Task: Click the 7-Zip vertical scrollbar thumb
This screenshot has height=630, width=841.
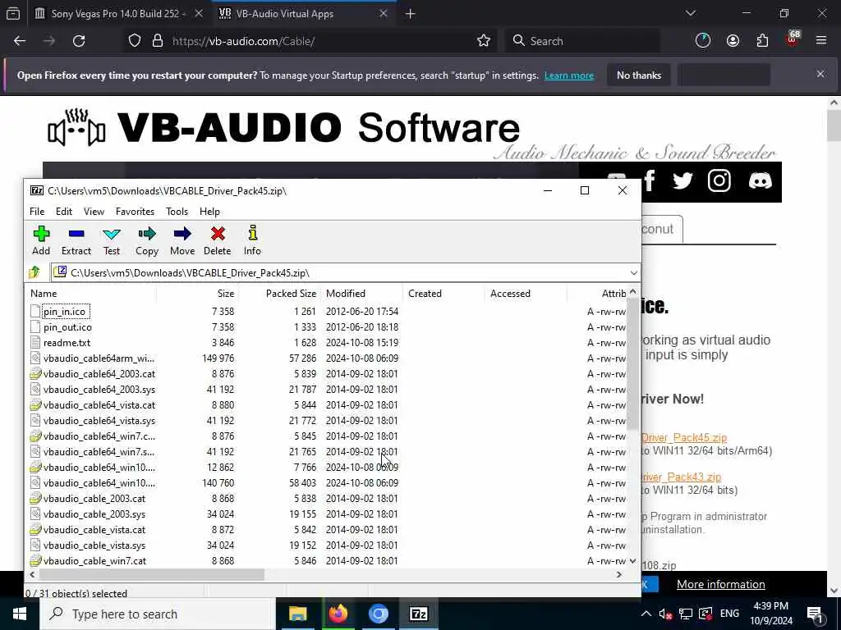Action: tap(632, 363)
